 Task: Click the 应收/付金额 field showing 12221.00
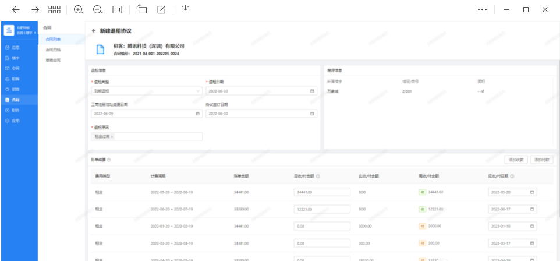tap(322, 209)
